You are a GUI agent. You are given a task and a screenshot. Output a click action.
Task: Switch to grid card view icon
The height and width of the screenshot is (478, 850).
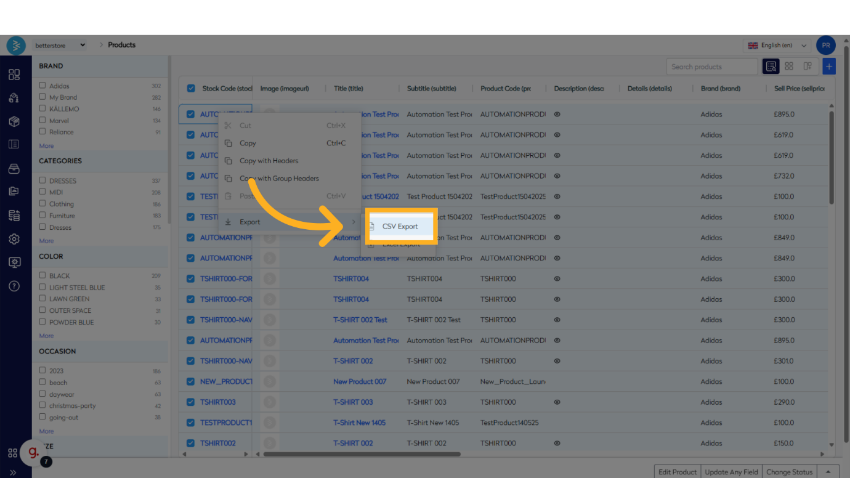pos(789,67)
